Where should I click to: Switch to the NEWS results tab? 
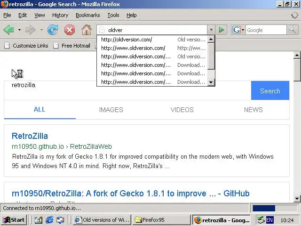click(253, 110)
